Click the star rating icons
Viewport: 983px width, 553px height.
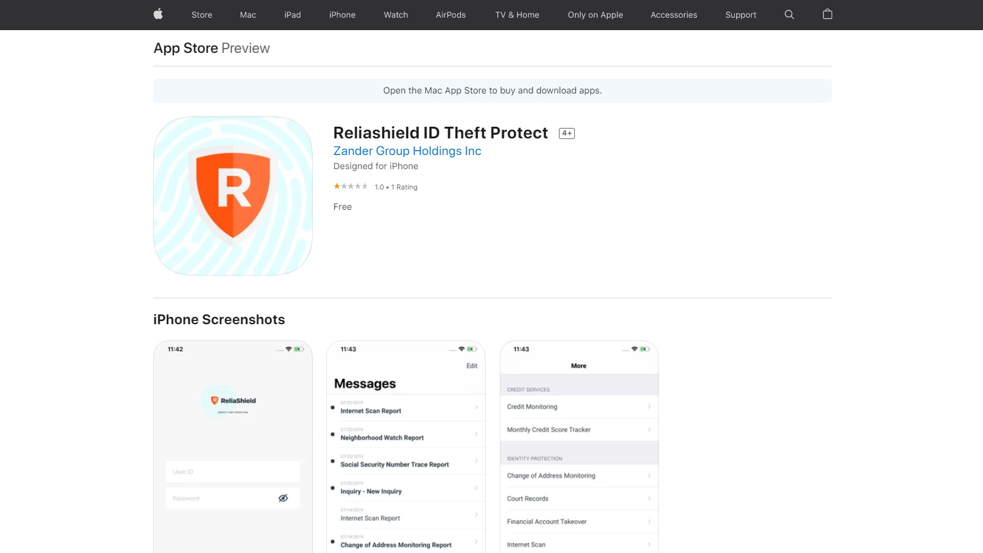(x=350, y=186)
